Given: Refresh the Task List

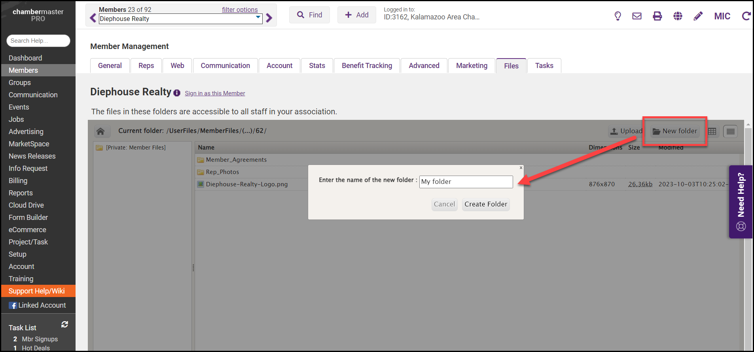Looking at the screenshot, I should [x=65, y=324].
